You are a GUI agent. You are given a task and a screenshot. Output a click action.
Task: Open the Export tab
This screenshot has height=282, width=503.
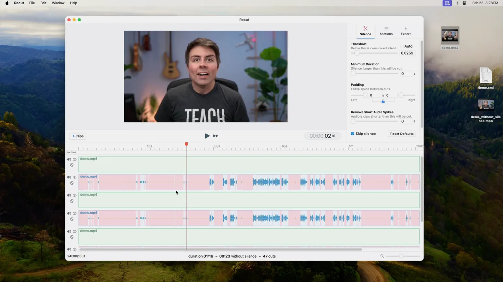coord(405,31)
